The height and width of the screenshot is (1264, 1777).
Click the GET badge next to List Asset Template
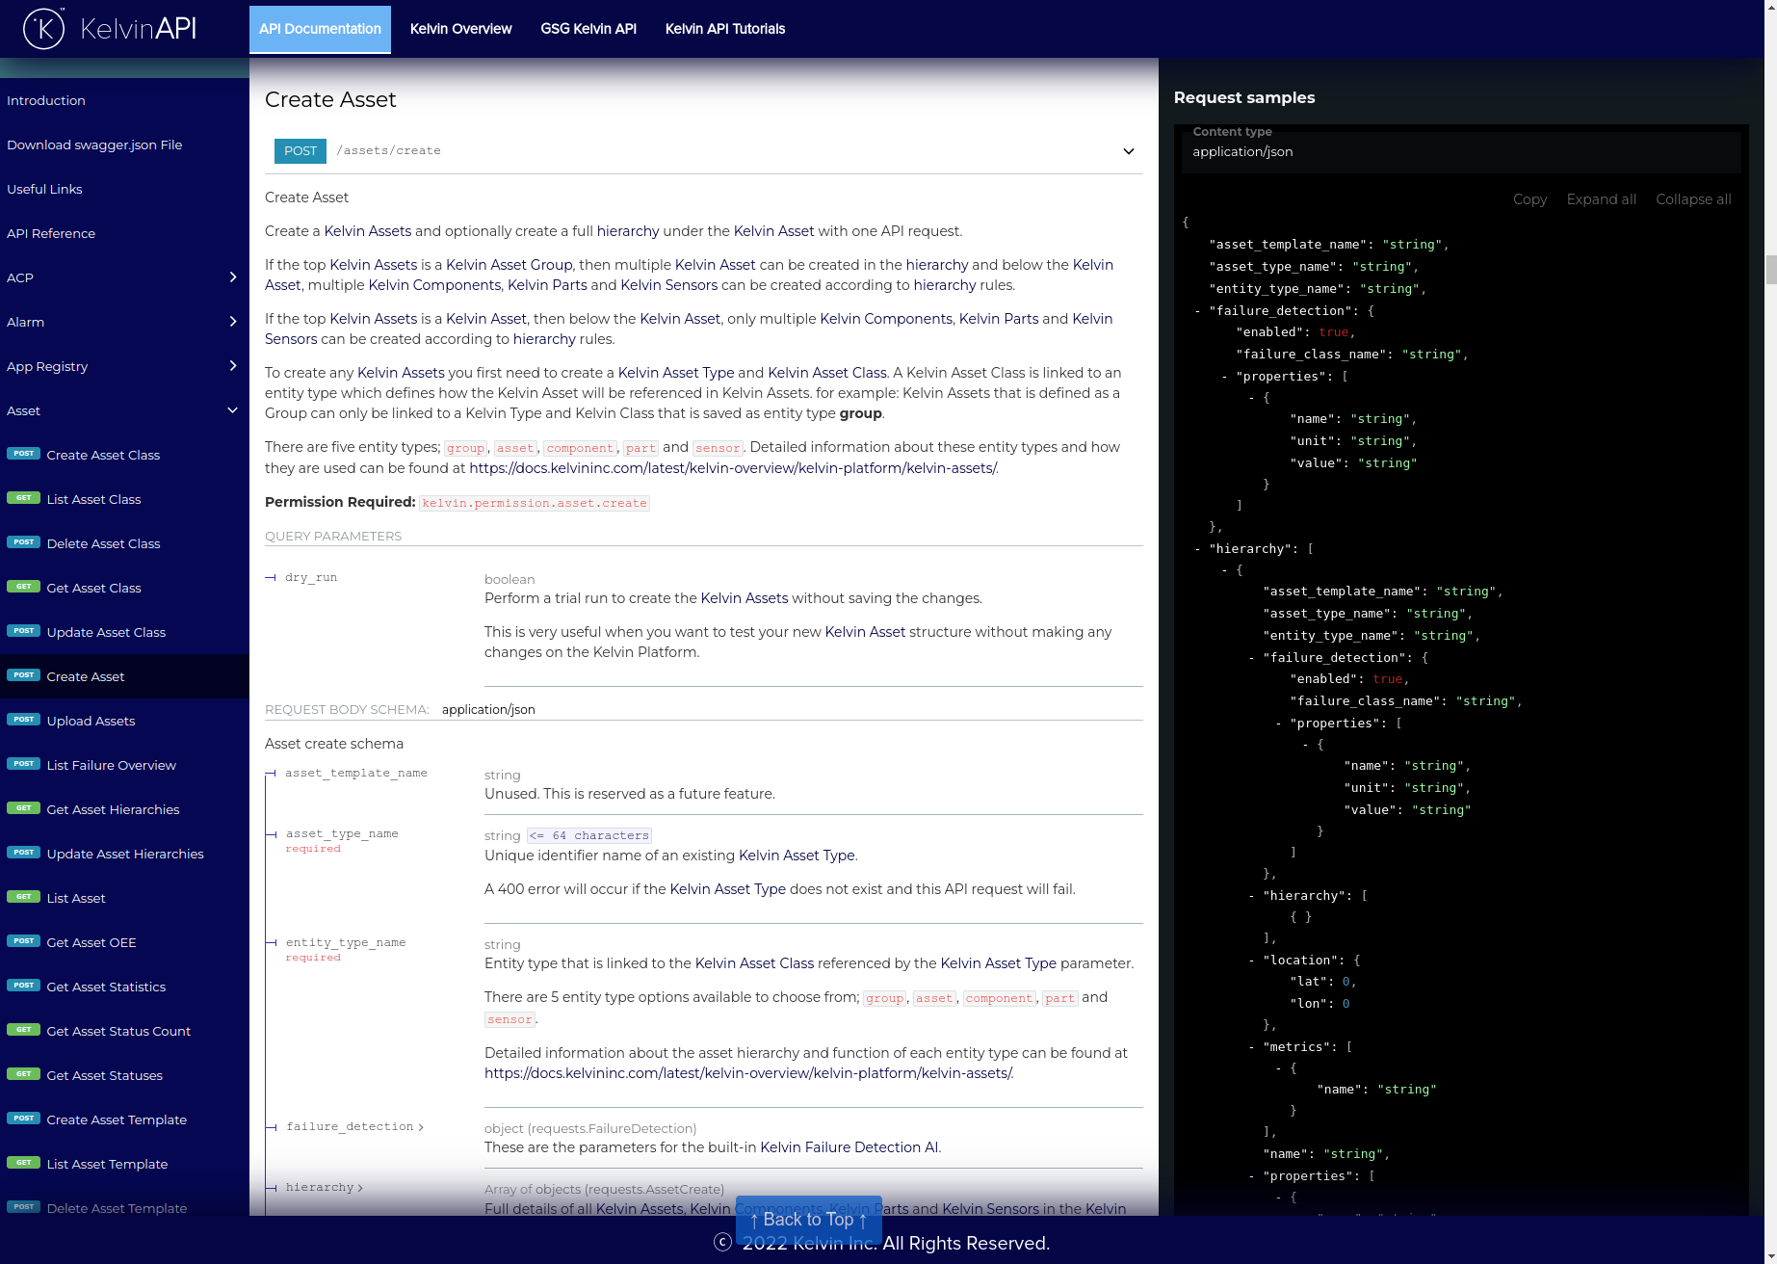23,1163
